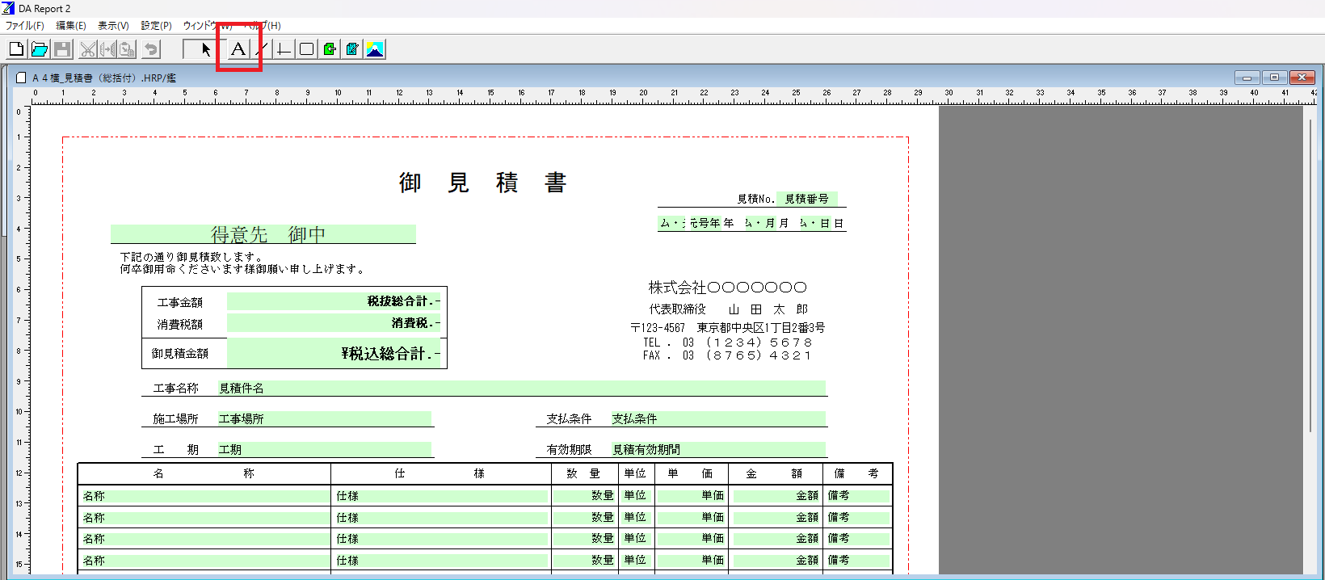Select the 得意先 御中 field
This screenshot has height=580, width=1325.
click(263, 234)
